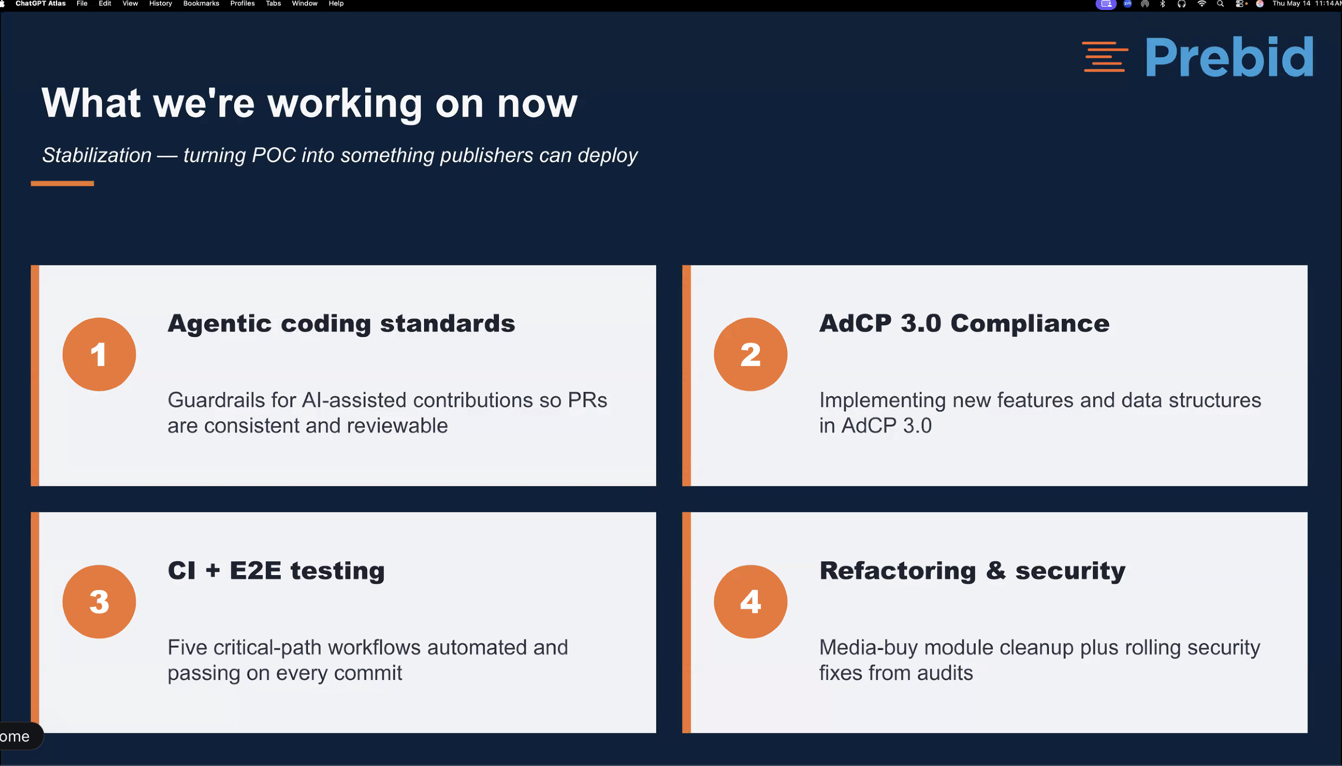Viewport: 1342px width, 766px height.
Task: Select the Refactoring & security card
Action: [x=995, y=622]
